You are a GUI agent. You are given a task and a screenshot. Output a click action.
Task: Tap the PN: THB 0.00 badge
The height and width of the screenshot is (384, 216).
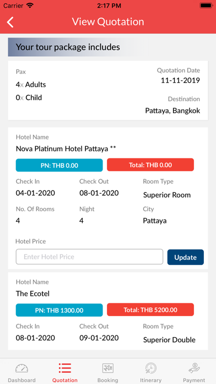point(59,165)
